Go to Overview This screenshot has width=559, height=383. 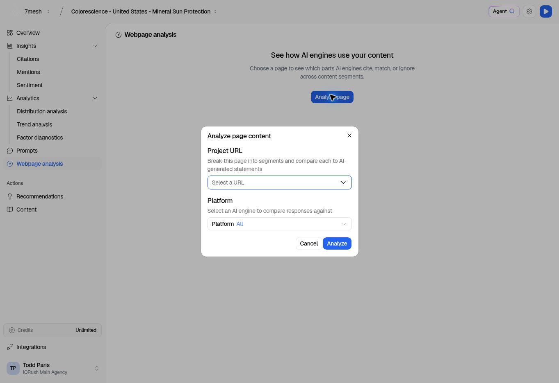click(x=28, y=33)
